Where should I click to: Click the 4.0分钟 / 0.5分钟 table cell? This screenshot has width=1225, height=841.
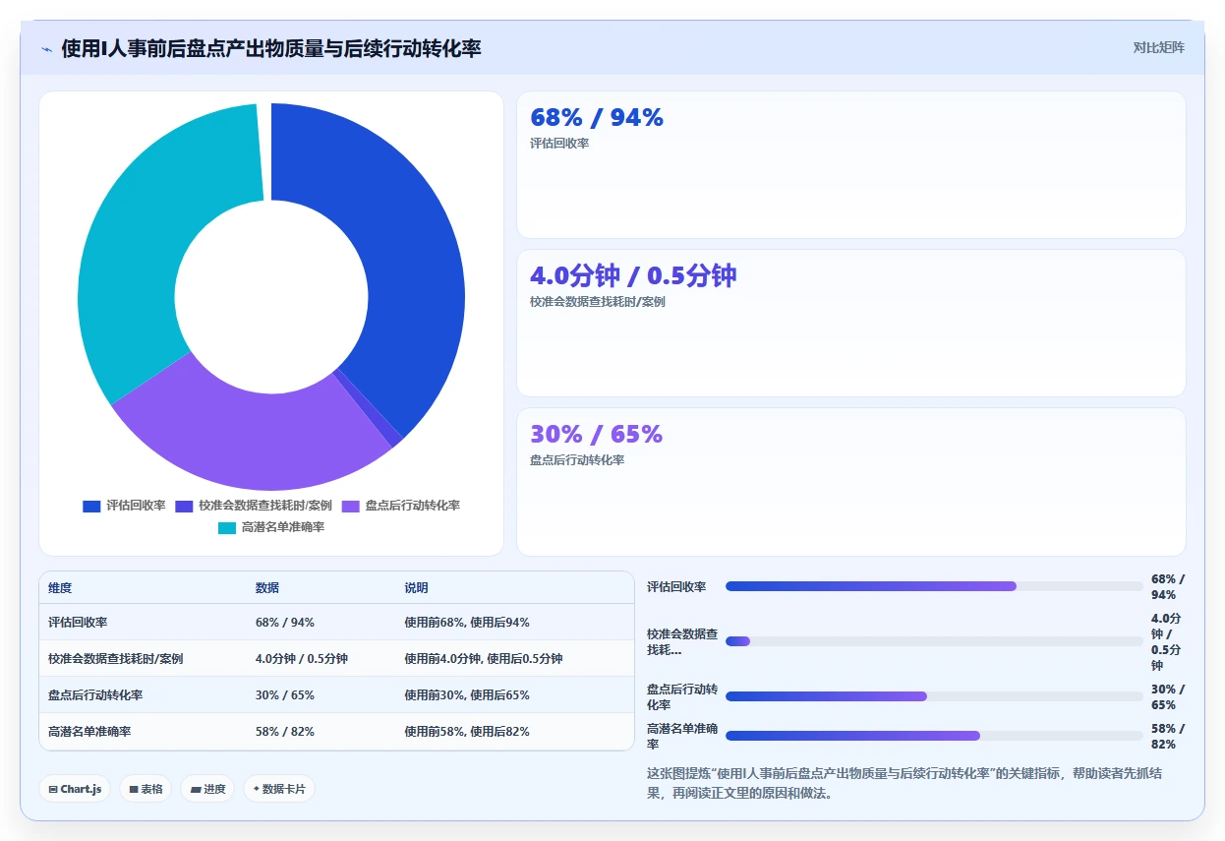(x=302, y=659)
